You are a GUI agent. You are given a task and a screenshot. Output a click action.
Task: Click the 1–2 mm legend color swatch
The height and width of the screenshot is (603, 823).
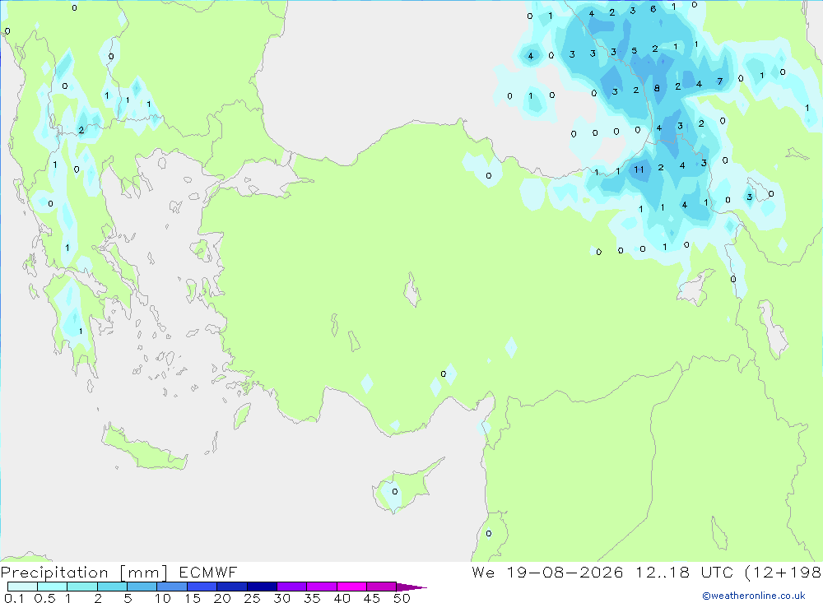(x=82, y=587)
